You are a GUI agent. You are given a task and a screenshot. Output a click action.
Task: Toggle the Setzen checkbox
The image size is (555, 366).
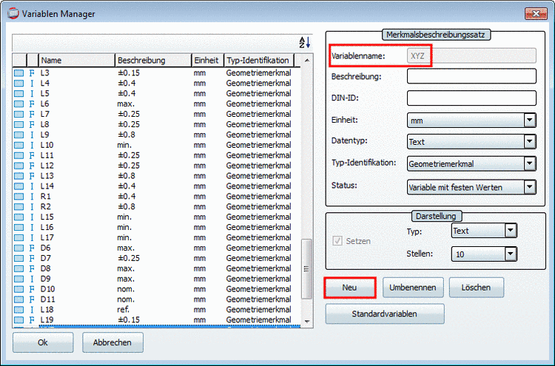tap(337, 241)
